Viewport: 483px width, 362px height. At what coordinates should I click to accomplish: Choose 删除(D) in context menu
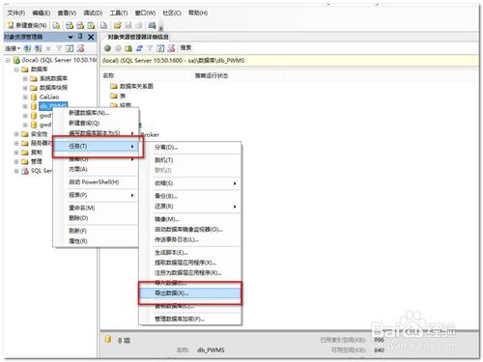pos(96,218)
